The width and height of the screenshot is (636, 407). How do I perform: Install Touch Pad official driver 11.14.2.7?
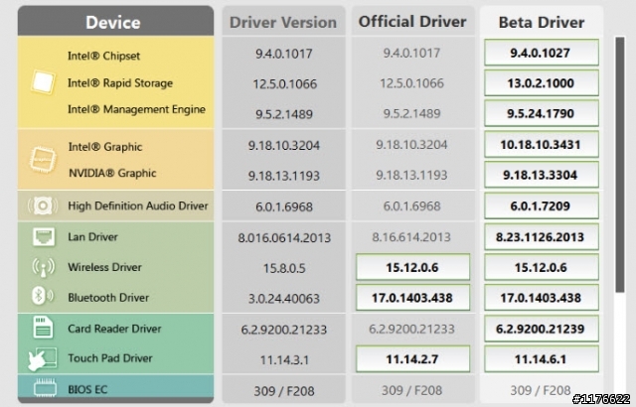(x=413, y=358)
